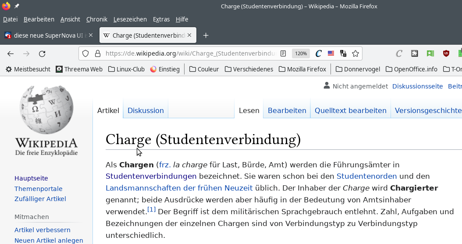Go back to the previous page
462x244 pixels.
[x=11, y=54]
